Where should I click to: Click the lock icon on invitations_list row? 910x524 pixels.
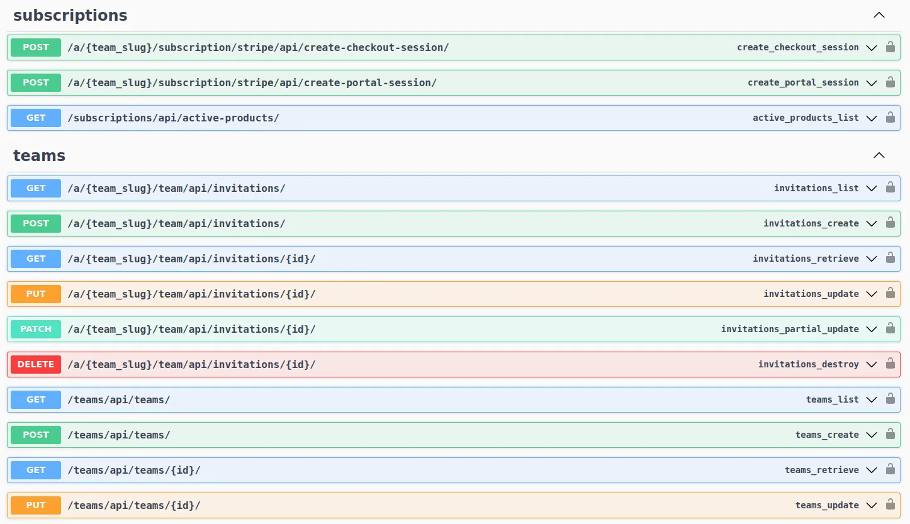click(890, 187)
